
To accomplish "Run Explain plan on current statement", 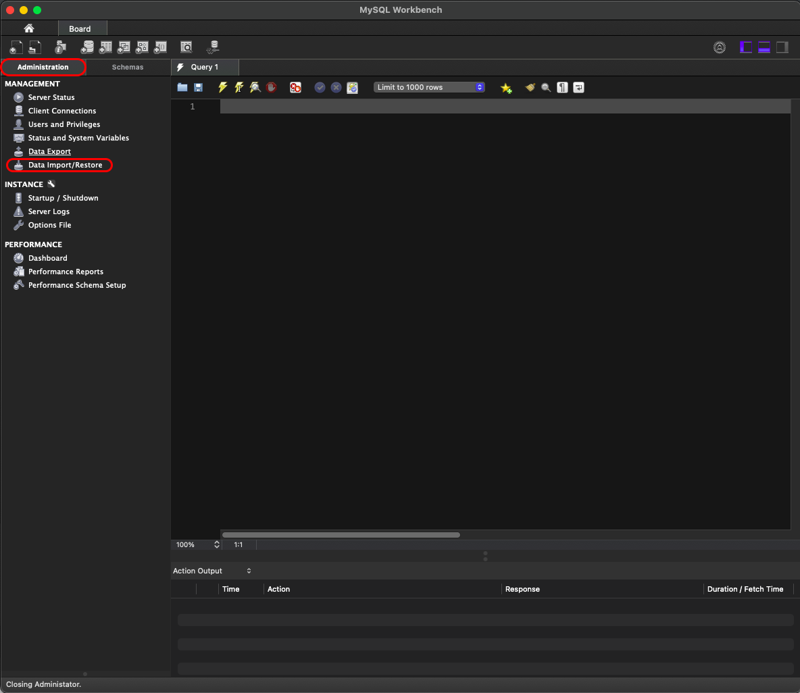I will point(255,88).
